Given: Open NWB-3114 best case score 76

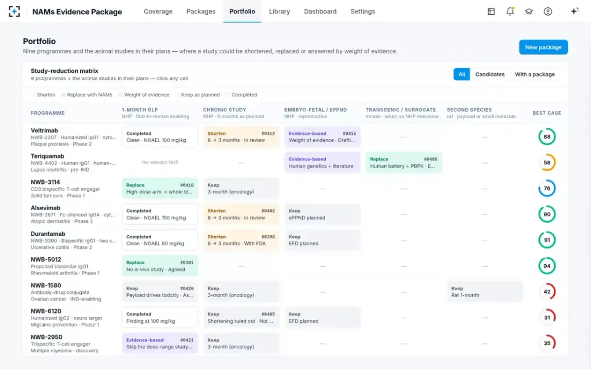Looking at the screenshot, I should tap(547, 188).
